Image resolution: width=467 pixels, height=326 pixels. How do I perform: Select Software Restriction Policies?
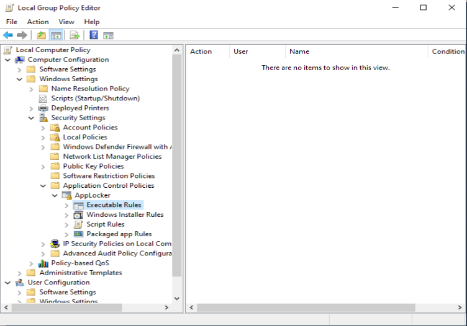click(x=109, y=176)
